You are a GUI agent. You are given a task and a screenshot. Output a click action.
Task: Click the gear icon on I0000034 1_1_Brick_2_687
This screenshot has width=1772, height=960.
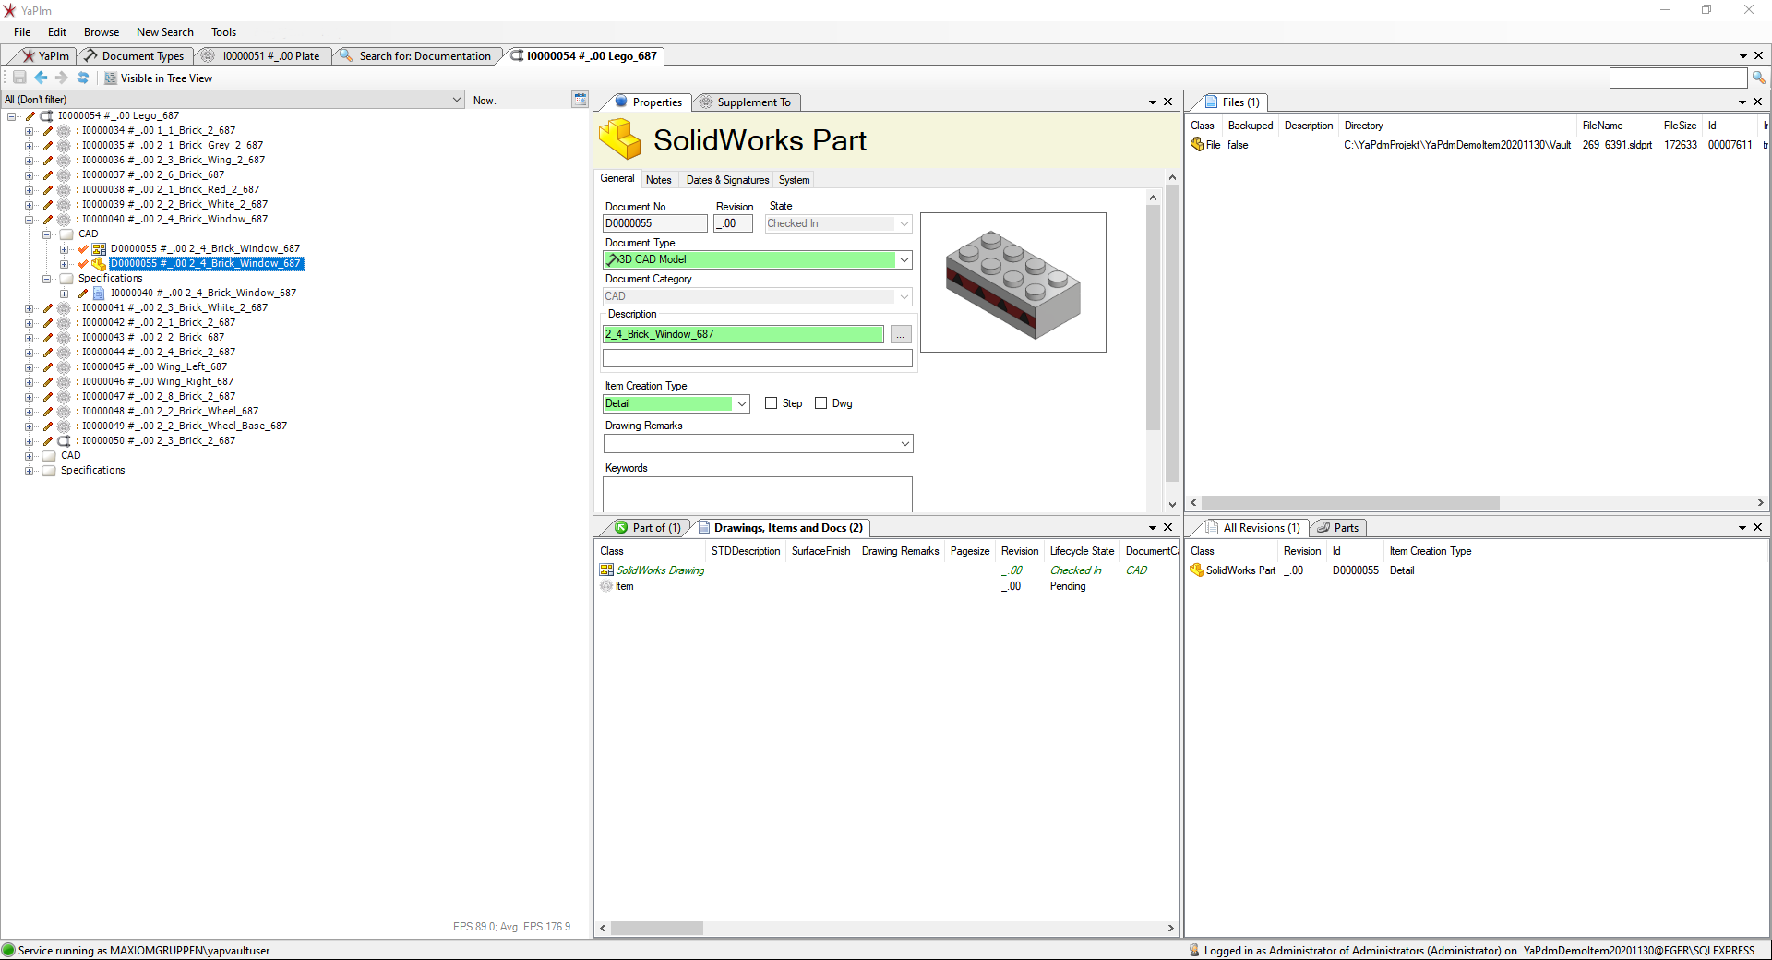64,131
